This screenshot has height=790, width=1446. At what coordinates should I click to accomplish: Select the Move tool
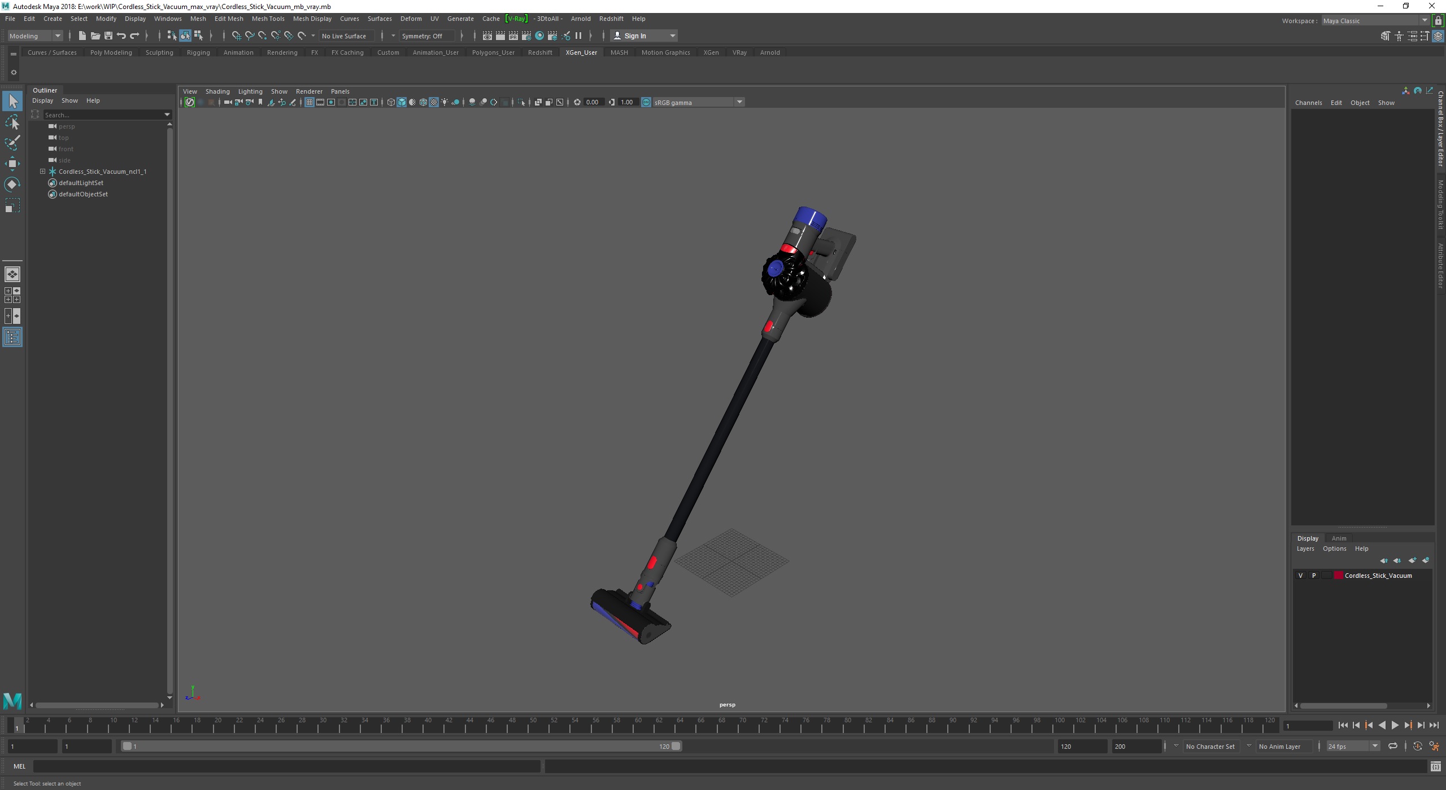(x=12, y=164)
